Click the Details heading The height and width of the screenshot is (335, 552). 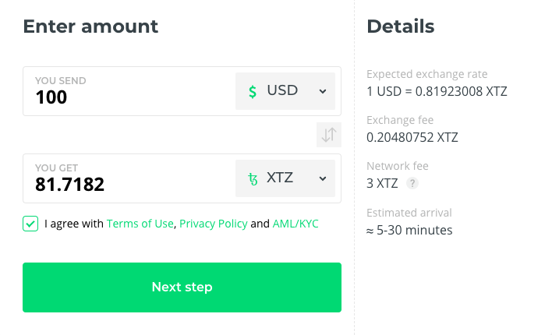(401, 26)
